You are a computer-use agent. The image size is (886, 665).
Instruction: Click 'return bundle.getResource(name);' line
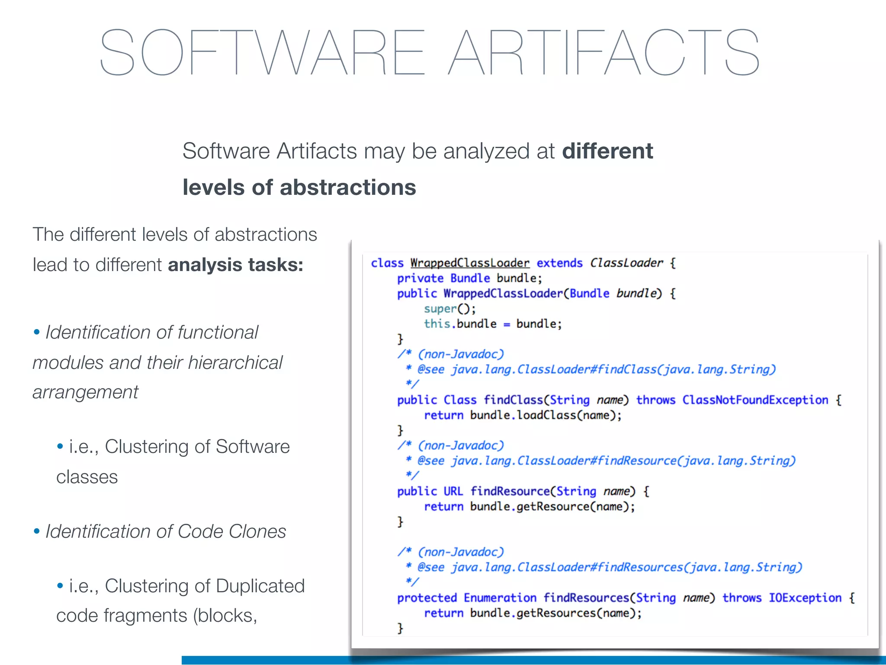coord(530,507)
